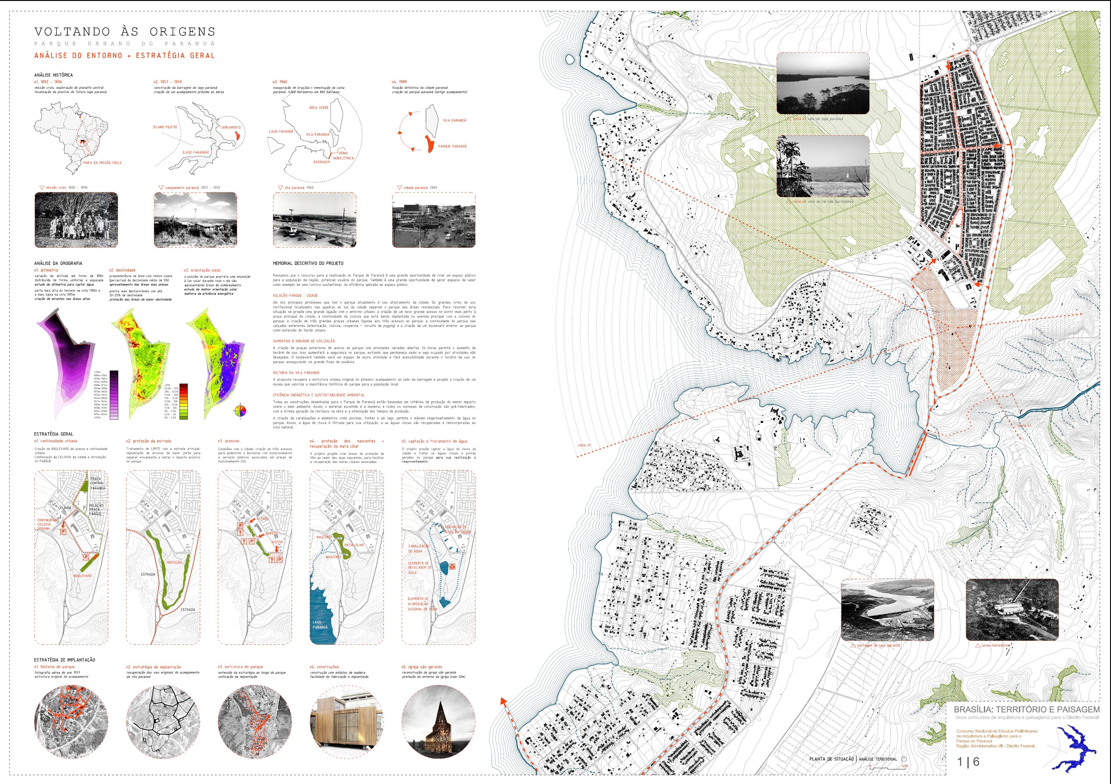Click the triangle marker beside 'cidade paranoá 1989'

[399, 188]
